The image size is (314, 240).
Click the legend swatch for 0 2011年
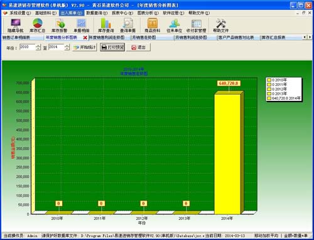pos(269,85)
